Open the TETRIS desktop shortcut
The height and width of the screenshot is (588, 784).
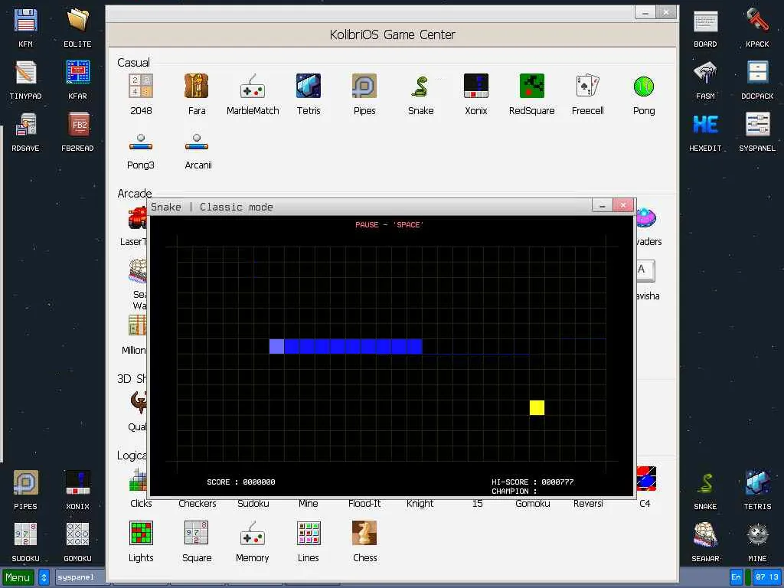pos(757,483)
